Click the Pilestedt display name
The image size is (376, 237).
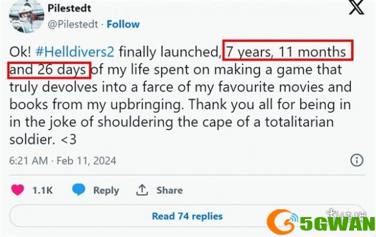click(x=70, y=8)
